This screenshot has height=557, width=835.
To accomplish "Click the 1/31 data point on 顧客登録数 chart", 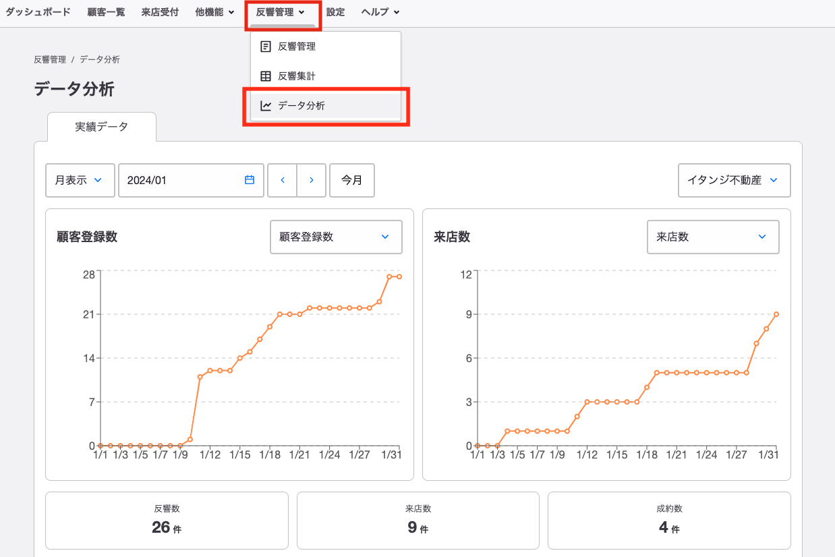I will (399, 276).
